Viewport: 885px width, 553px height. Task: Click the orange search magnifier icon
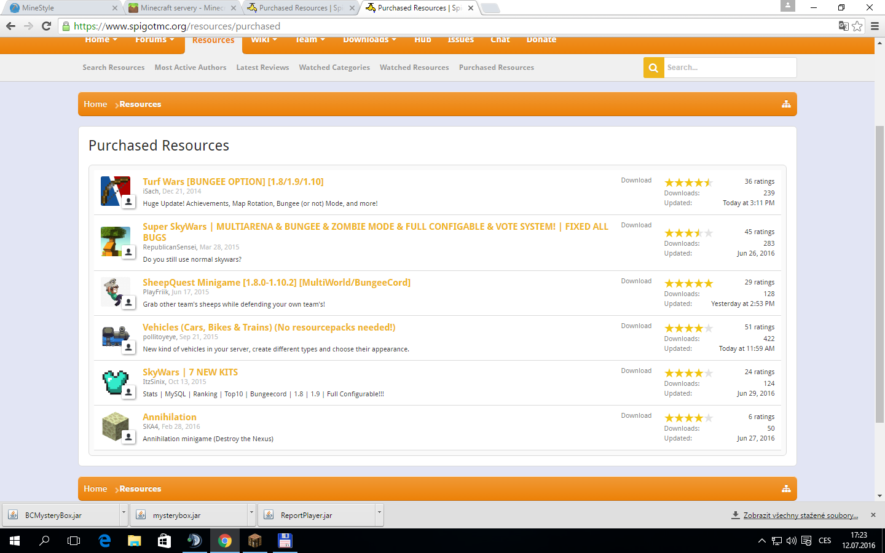pyautogui.click(x=653, y=68)
